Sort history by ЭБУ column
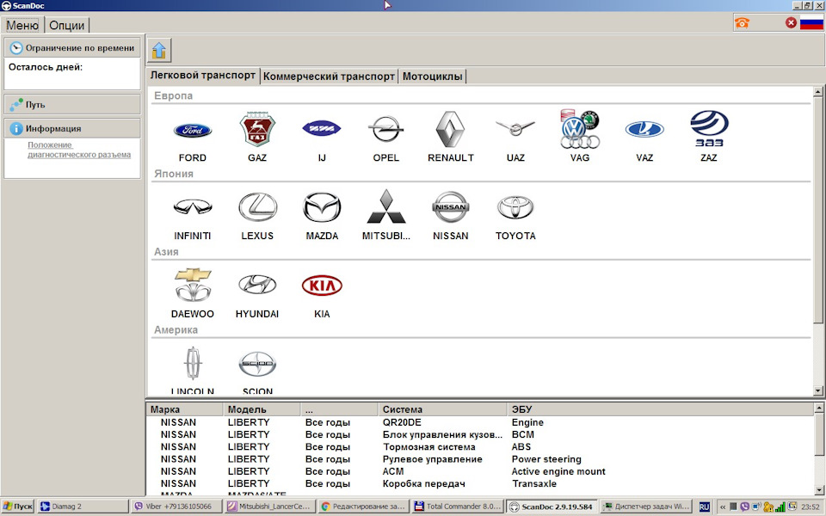 point(661,409)
